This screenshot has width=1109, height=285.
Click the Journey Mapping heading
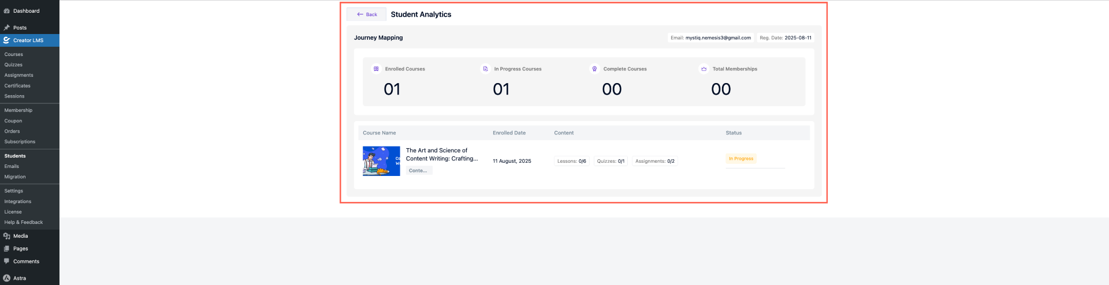[378, 37]
